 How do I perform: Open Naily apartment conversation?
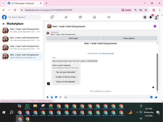[22, 47]
